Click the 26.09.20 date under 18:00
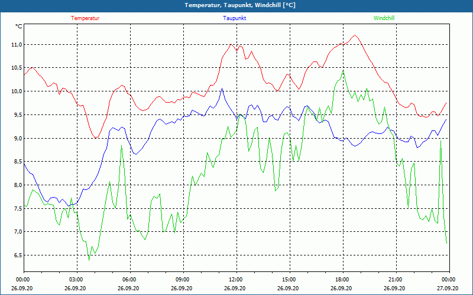The image size is (473, 295). 341,288
